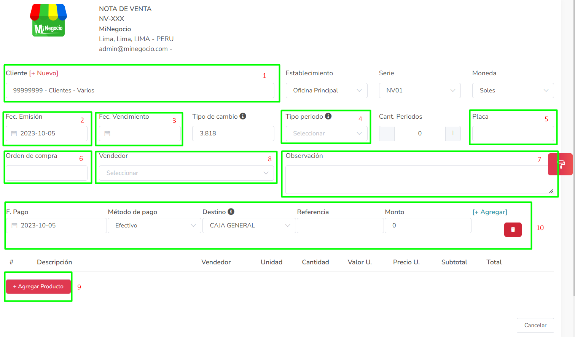
Task: Increase Cant. Periodos with plus button
Action: pyautogui.click(x=453, y=133)
